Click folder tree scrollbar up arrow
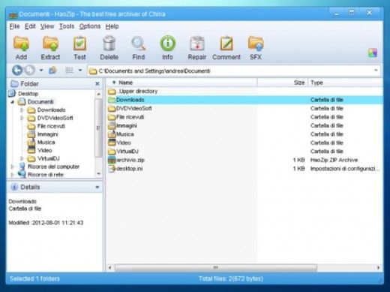The width and height of the screenshot is (390, 292). [x=99, y=95]
